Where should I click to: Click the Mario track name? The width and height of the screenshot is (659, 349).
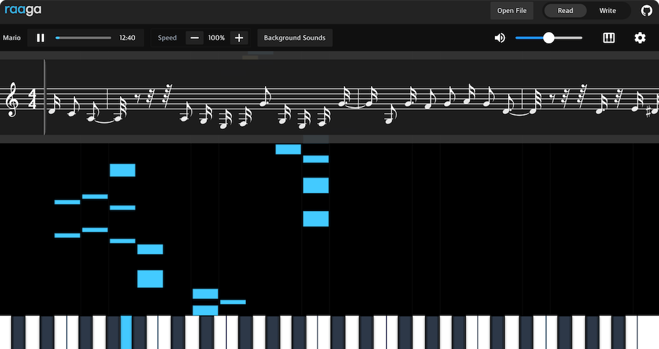click(12, 37)
